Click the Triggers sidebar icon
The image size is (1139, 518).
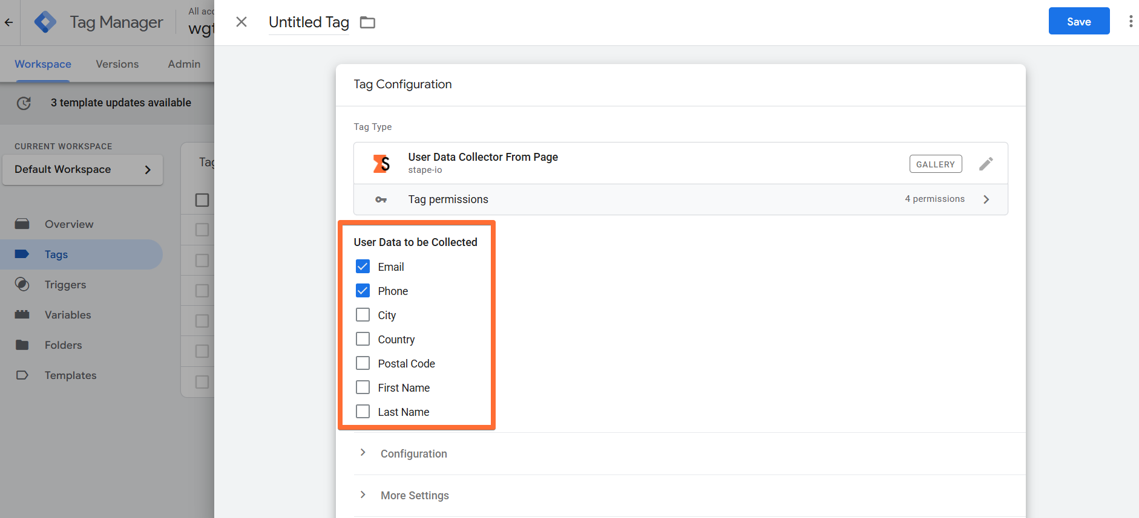22,285
